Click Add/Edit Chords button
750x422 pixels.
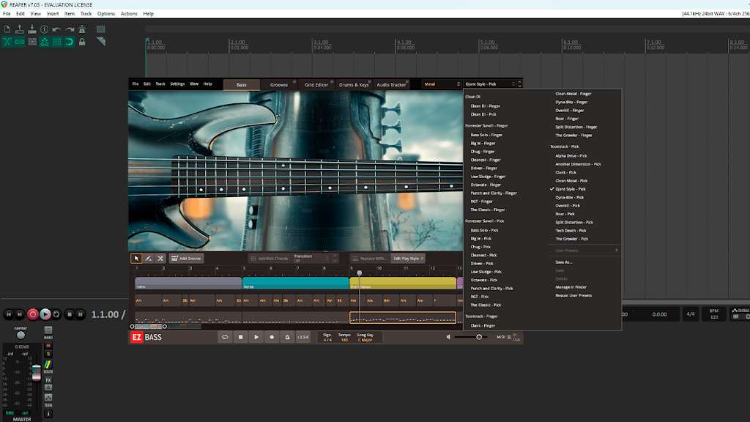coord(270,259)
